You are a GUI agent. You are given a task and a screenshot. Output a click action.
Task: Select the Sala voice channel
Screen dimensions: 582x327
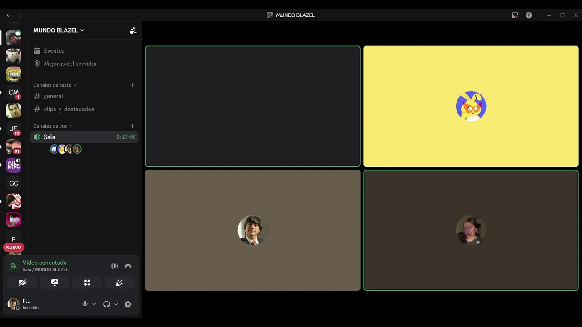[x=85, y=137]
